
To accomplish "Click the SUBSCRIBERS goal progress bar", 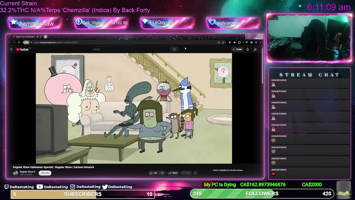I will 82,194.
